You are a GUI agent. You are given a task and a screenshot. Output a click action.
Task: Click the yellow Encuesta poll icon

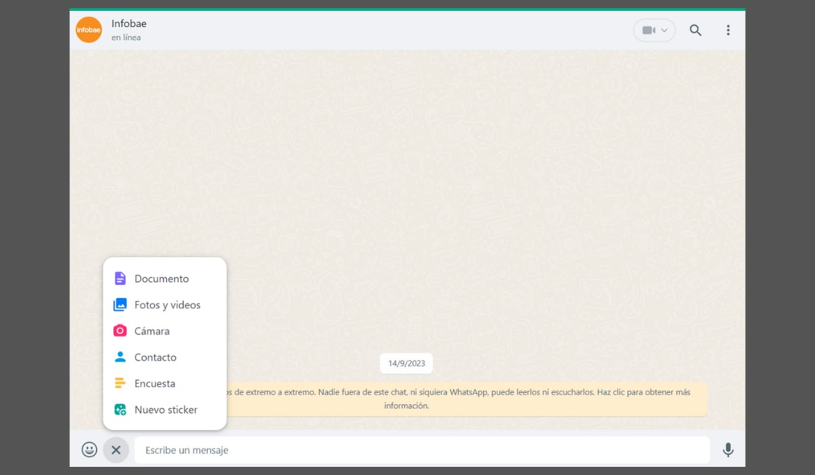click(120, 383)
